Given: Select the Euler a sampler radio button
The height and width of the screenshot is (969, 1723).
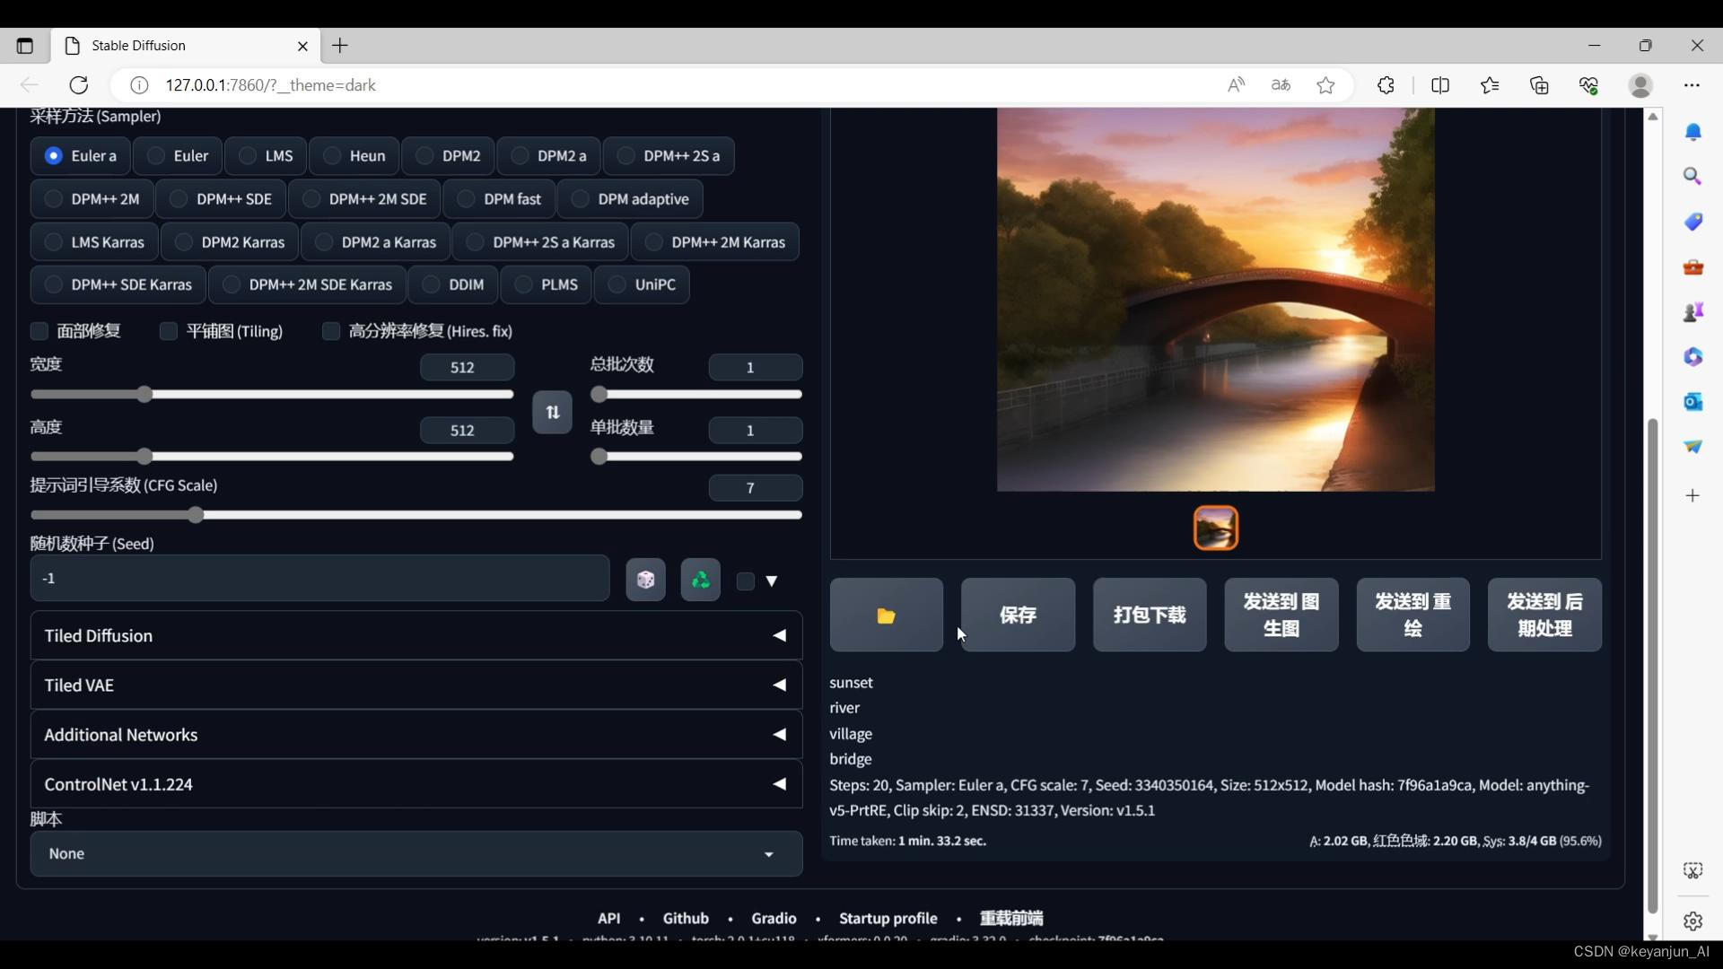Looking at the screenshot, I should pos(53,153).
